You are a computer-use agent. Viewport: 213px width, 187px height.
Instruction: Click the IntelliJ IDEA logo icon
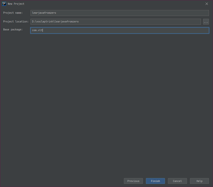click(x=4, y=4)
